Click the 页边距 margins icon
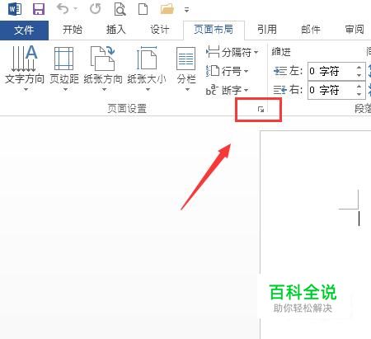371x339 pixels. pyautogui.click(x=63, y=59)
